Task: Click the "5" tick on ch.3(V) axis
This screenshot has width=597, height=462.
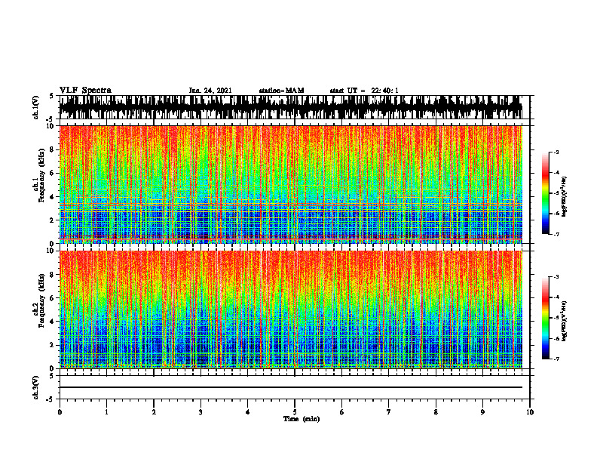Action: pyautogui.click(x=51, y=376)
